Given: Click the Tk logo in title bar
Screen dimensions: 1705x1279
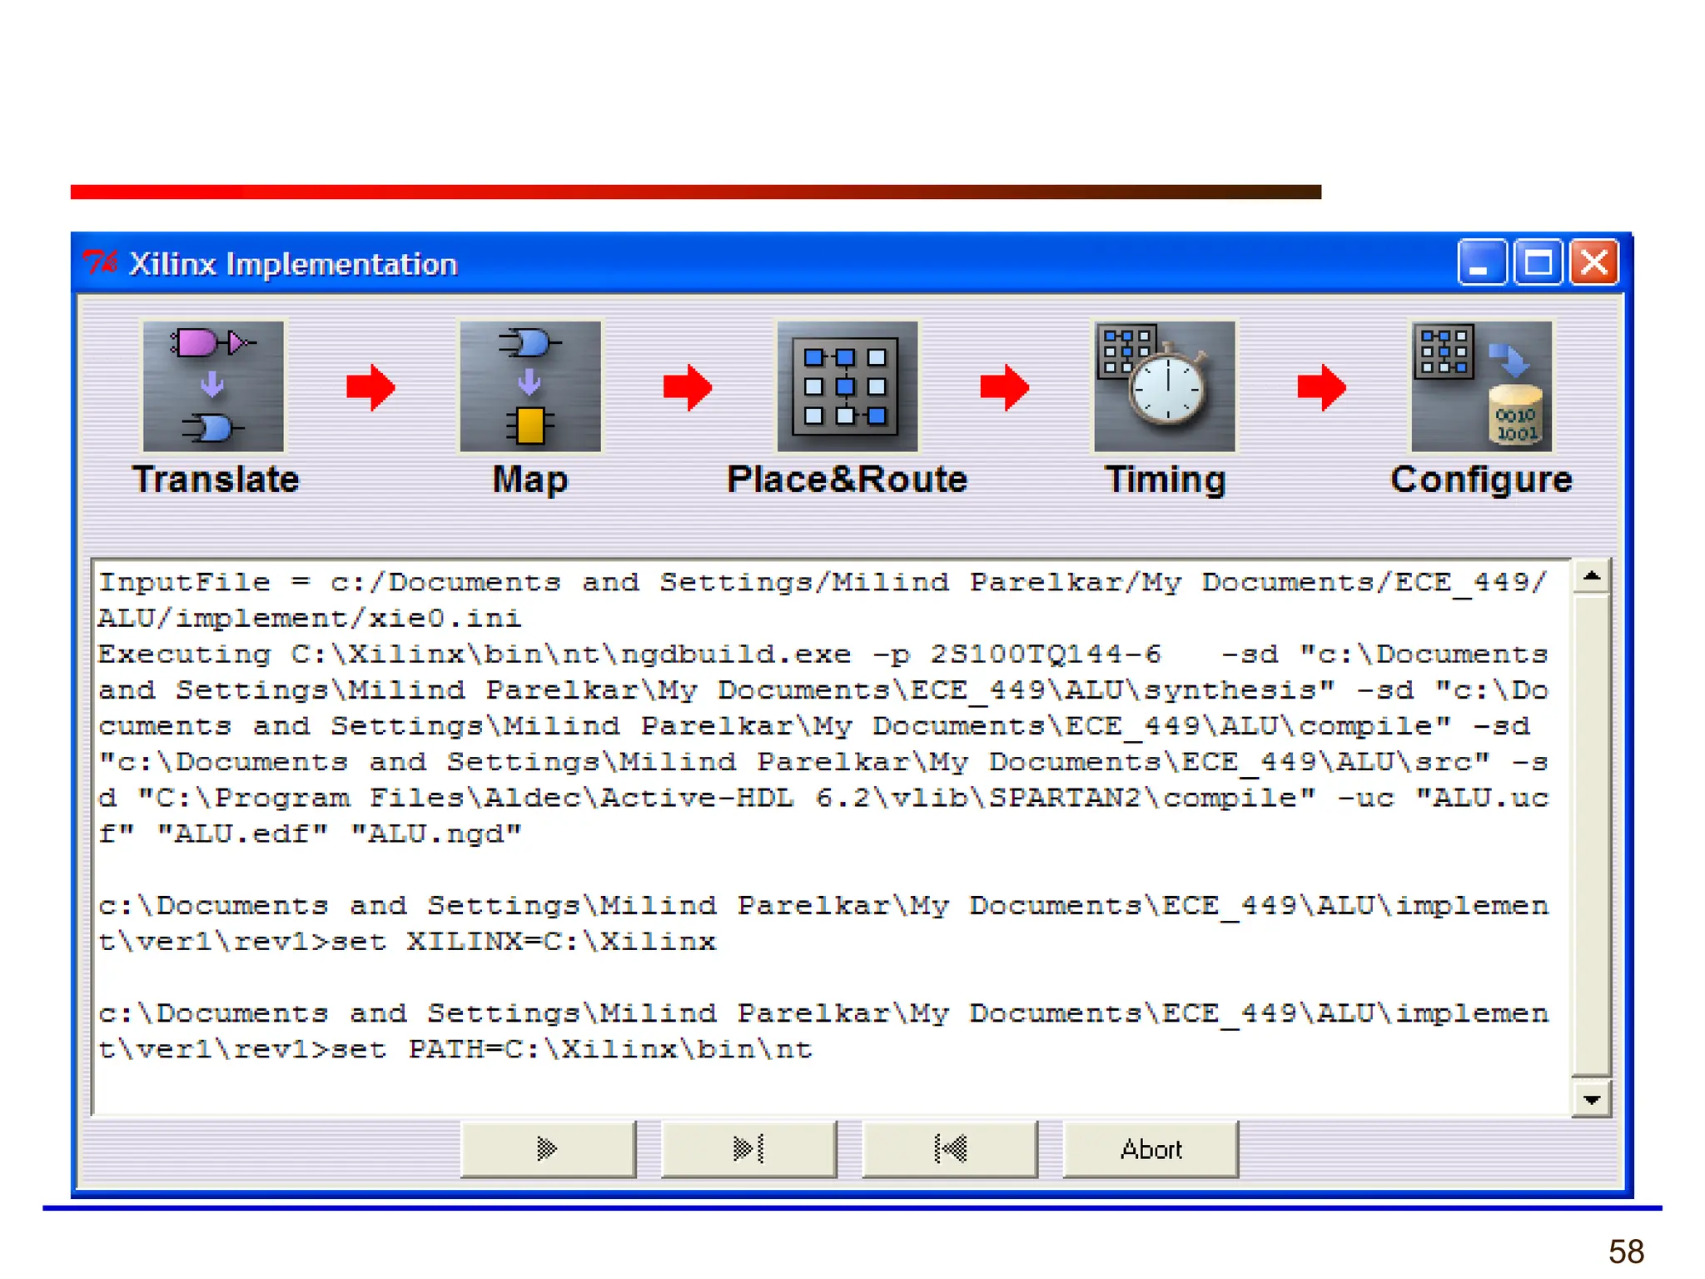Looking at the screenshot, I should (x=100, y=263).
